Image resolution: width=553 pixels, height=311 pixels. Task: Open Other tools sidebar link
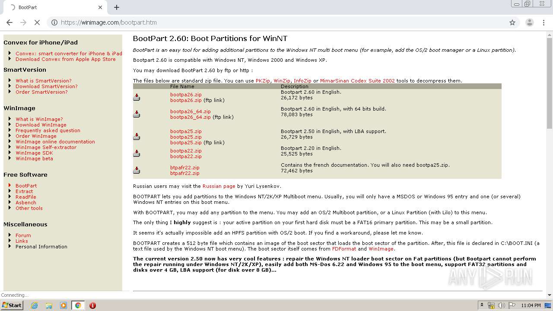tap(29, 208)
